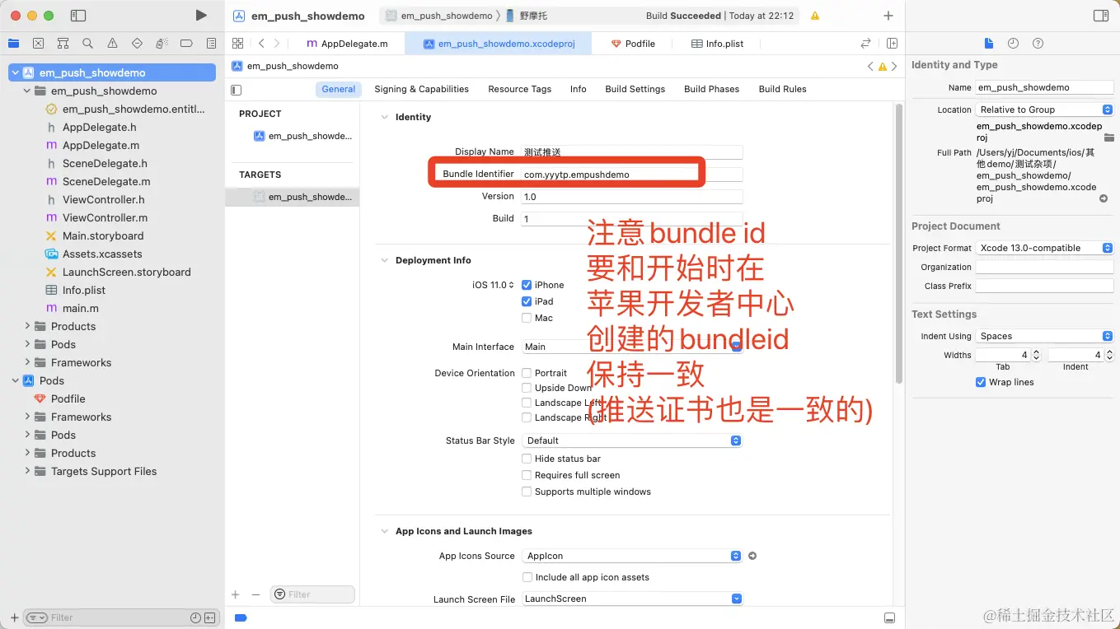1120x629 pixels.
Task: Check the Upside Down orientation checkbox
Action: coord(527,388)
